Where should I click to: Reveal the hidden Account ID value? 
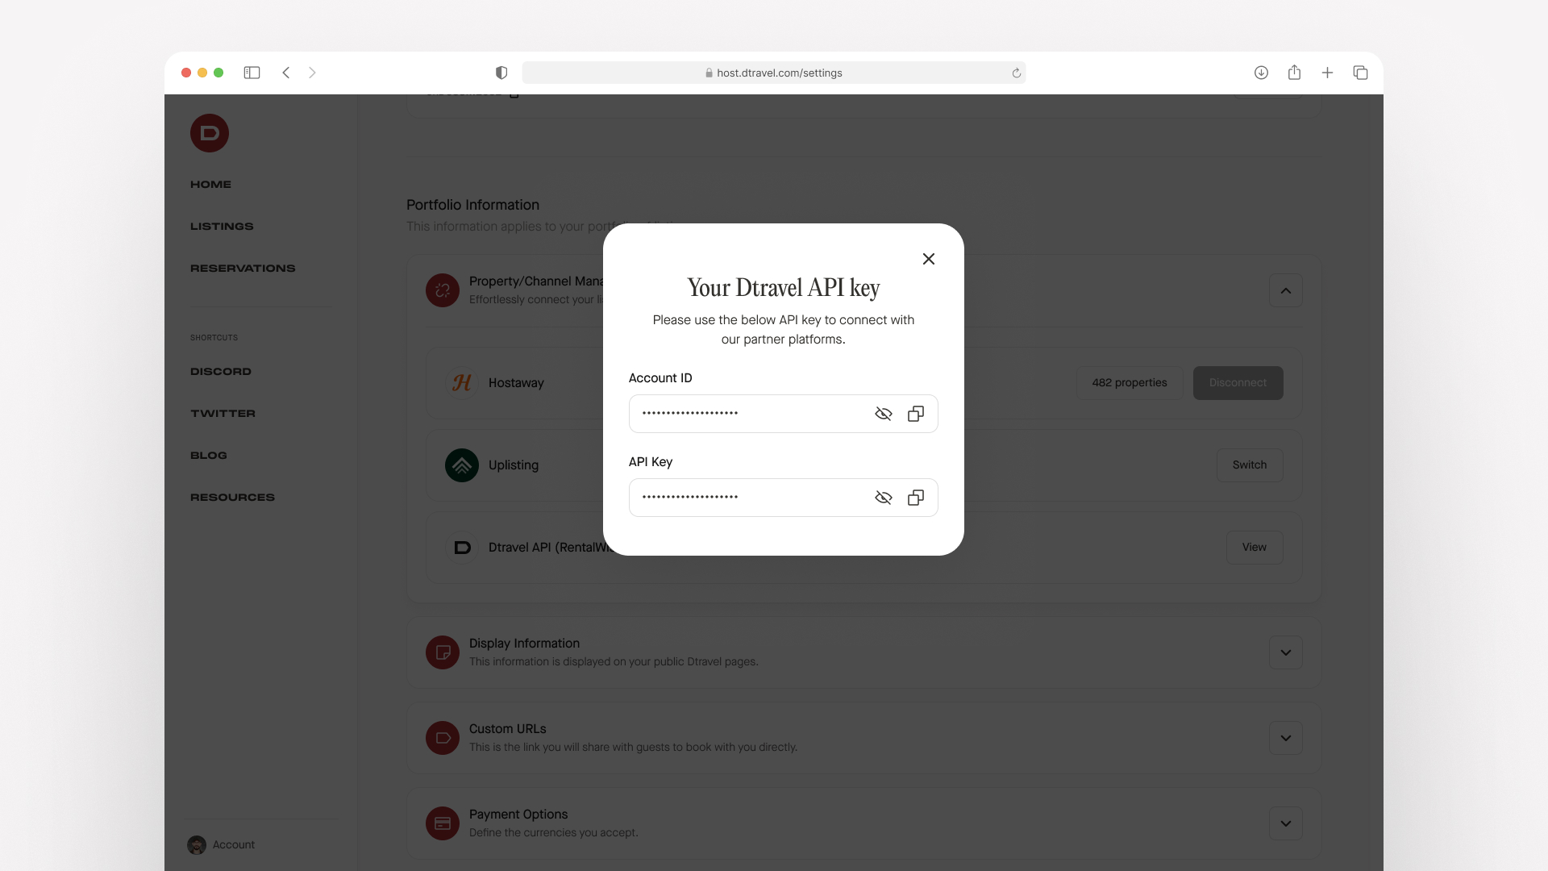pos(884,414)
